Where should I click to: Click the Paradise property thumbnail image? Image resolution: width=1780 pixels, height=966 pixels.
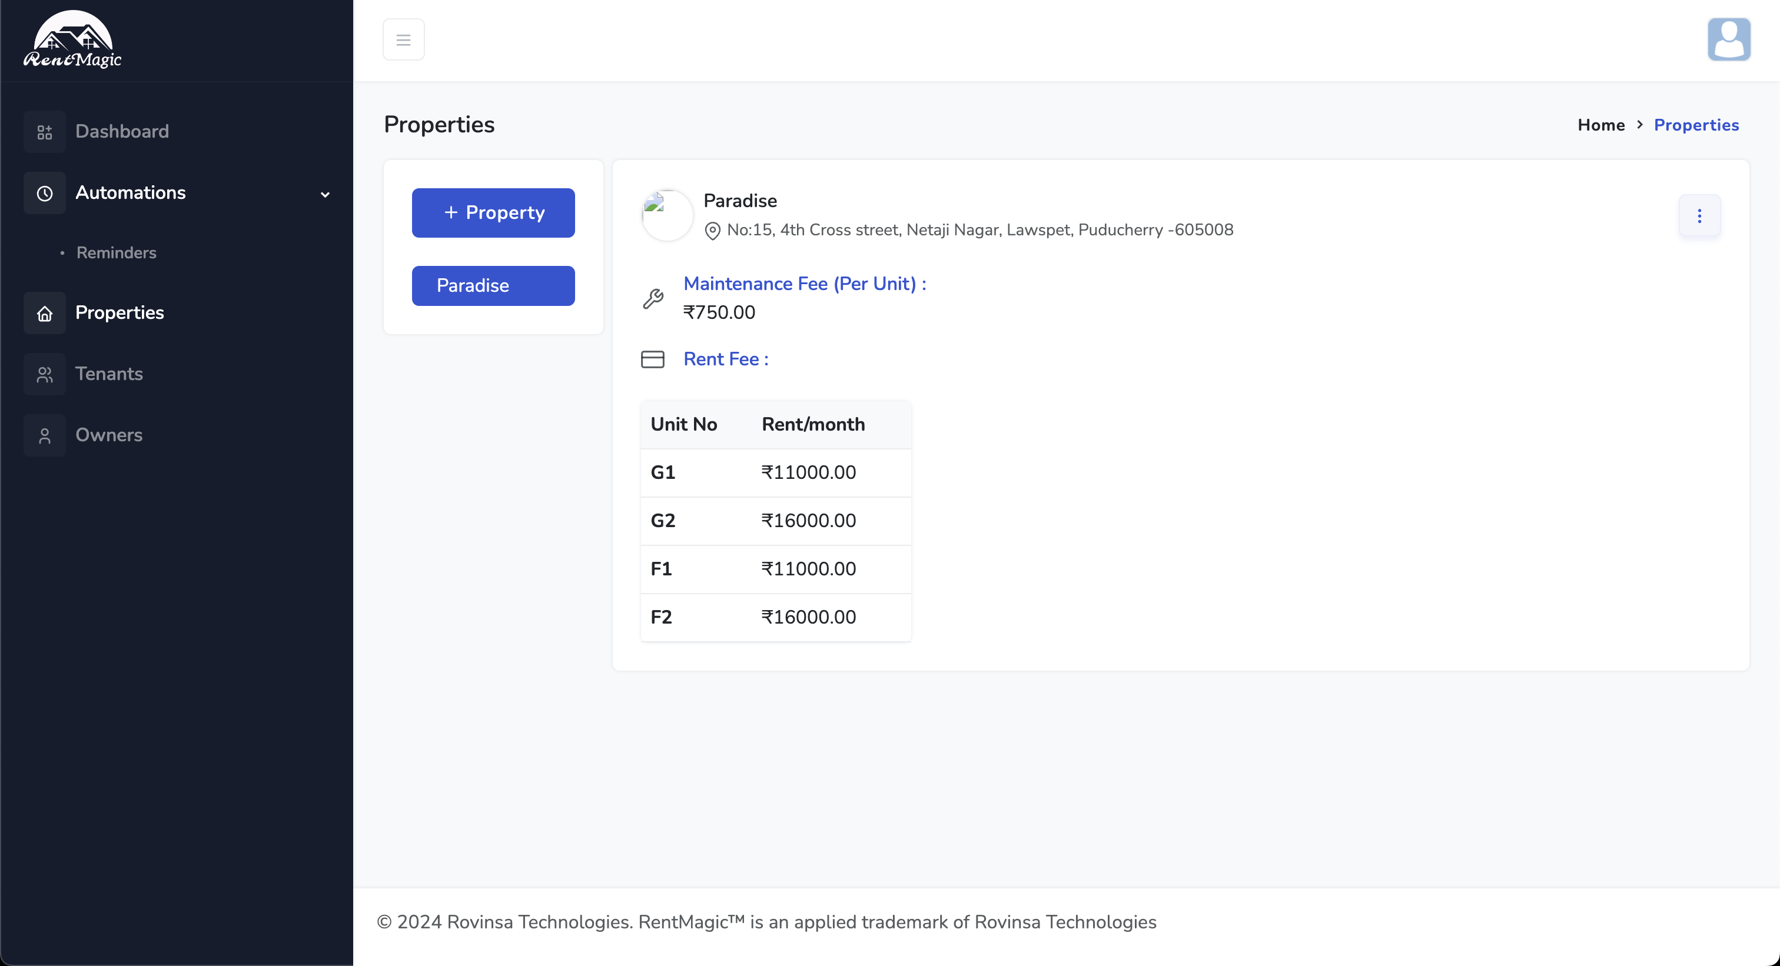coord(667,215)
